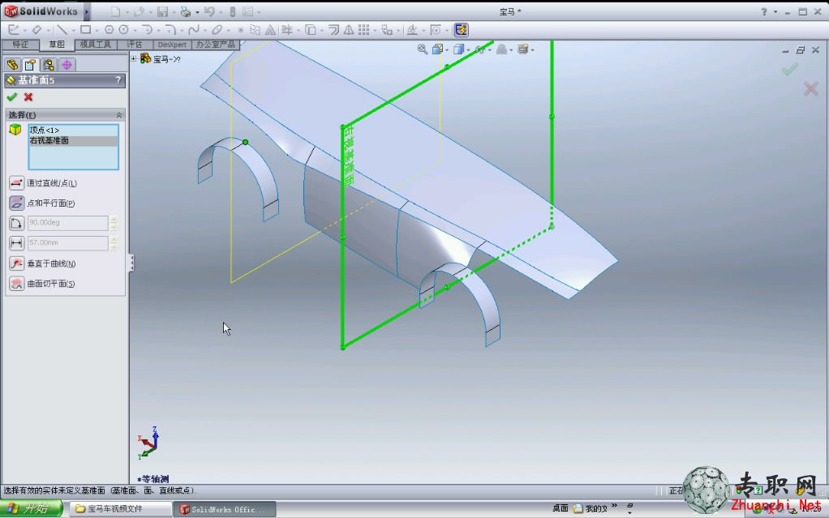This screenshot has height=518, width=829.
Task: Open the PropertyManager tab
Action: [x=31, y=65]
